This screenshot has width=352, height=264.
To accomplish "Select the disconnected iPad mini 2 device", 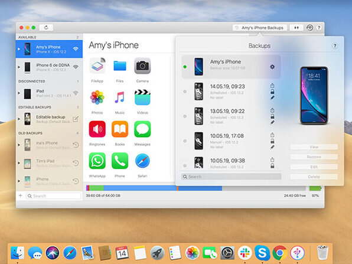I will tap(49, 93).
